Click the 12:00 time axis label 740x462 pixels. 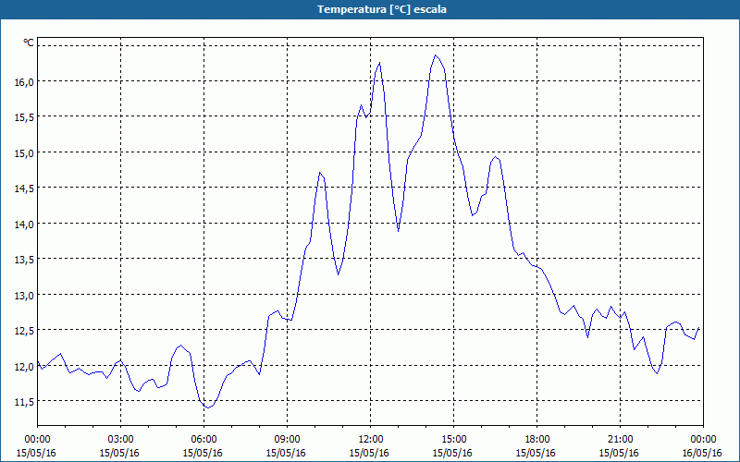coord(371,440)
